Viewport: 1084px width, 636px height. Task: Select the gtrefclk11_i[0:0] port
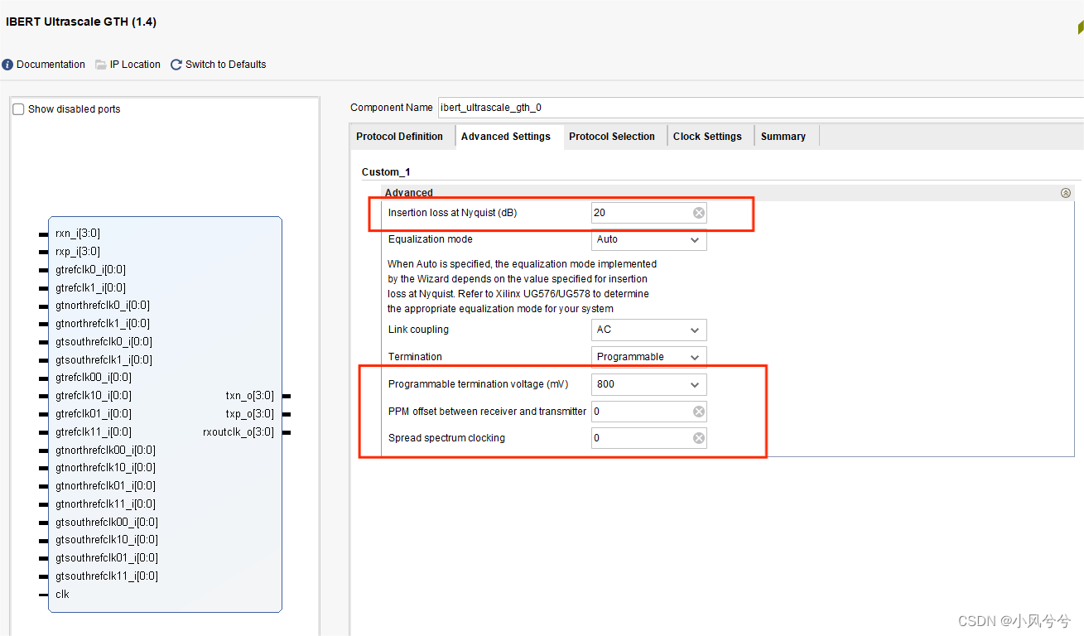(x=94, y=432)
